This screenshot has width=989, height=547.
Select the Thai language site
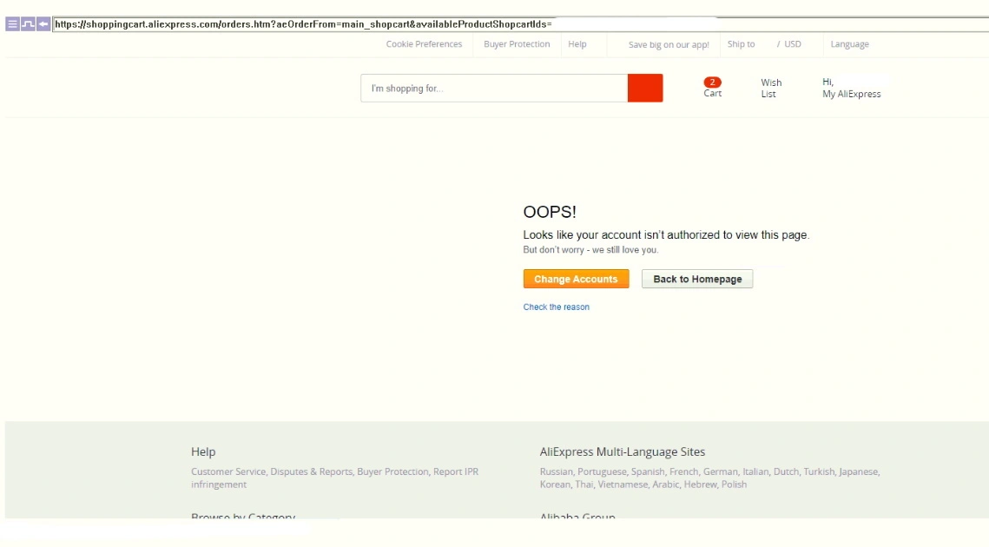[584, 484]
